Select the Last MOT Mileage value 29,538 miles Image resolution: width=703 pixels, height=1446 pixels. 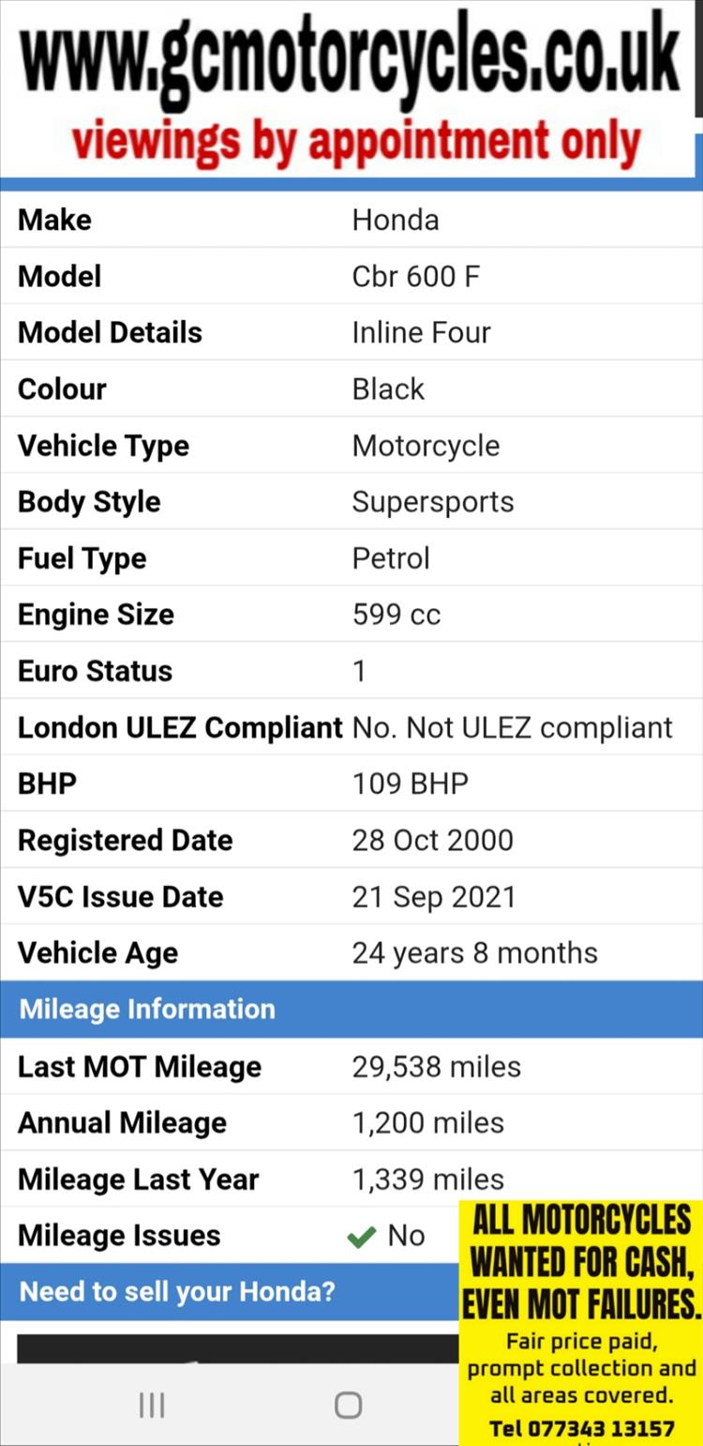click(437, 1067)
